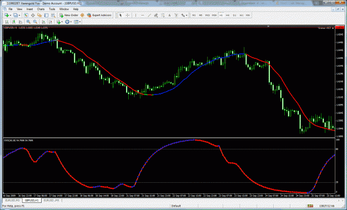Screen dimensions: 347x210
Task: Switch to MN timeframe
Action: pyautogui.click(x=248, y=16)
